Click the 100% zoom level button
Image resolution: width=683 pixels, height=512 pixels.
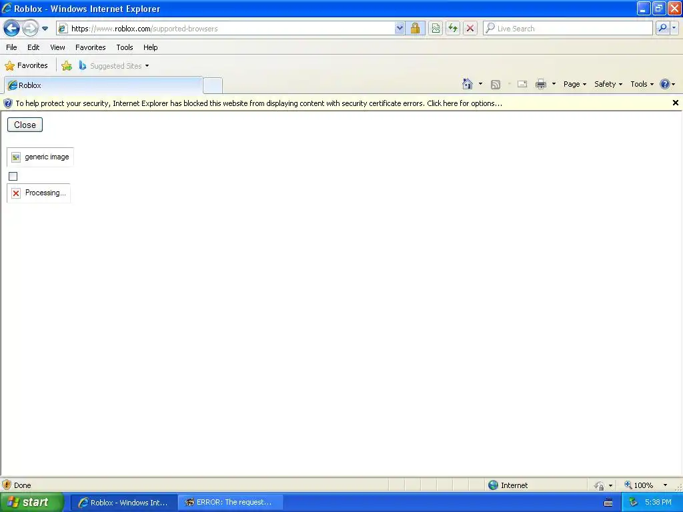[638, 485]
